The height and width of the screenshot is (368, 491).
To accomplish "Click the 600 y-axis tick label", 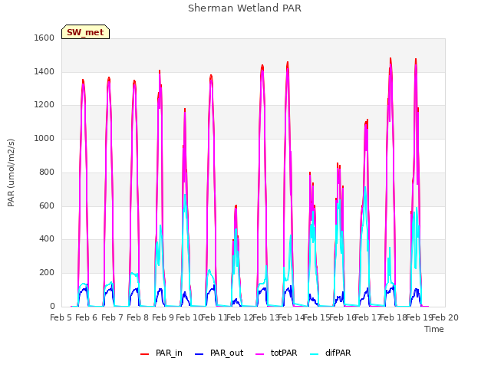I will coord(47,205).
